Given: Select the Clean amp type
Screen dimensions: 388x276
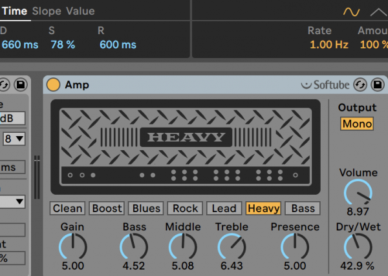Looking at the screenshot, I should click(67, 208).
